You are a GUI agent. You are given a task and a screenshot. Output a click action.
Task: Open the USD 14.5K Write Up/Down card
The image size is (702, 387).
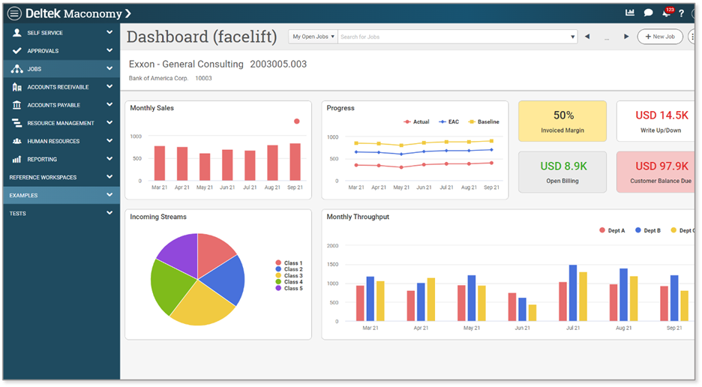(x=656, y=121)
